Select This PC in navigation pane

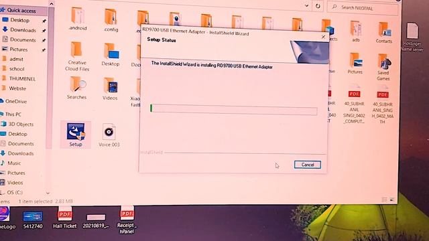click(13, 114)
